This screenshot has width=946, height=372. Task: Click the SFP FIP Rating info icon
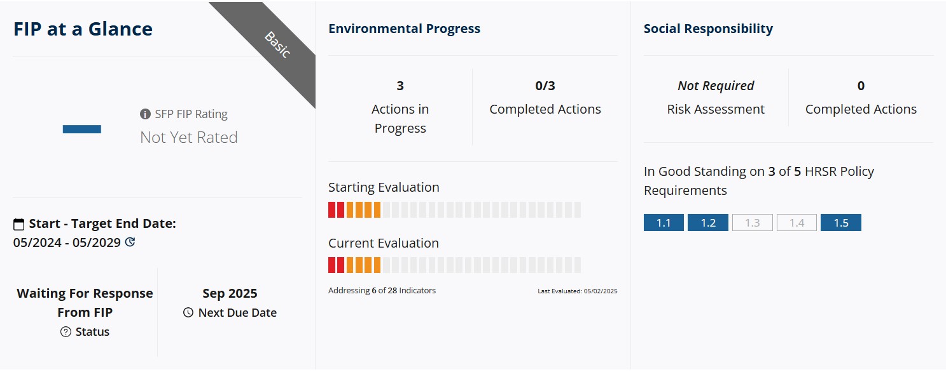click(145, 114)
